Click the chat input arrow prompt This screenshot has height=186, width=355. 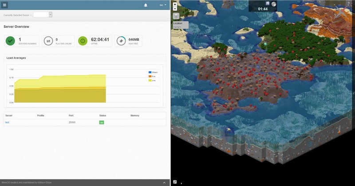(x=181, y=183)
